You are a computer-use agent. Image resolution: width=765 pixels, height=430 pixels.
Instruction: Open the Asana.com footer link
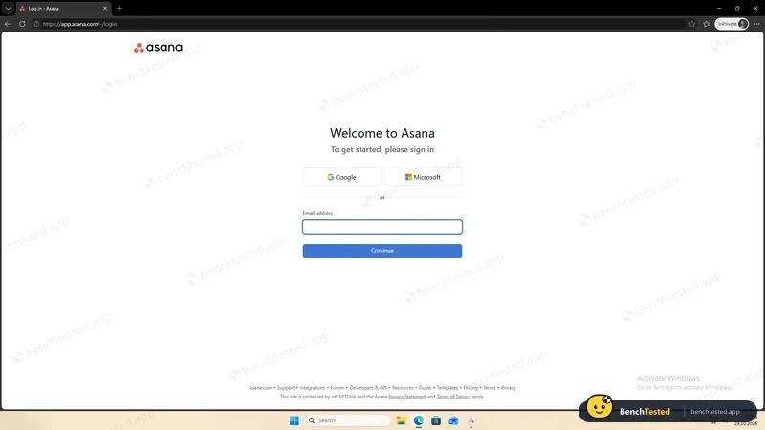pyautogui.click(x=260, y=388)
